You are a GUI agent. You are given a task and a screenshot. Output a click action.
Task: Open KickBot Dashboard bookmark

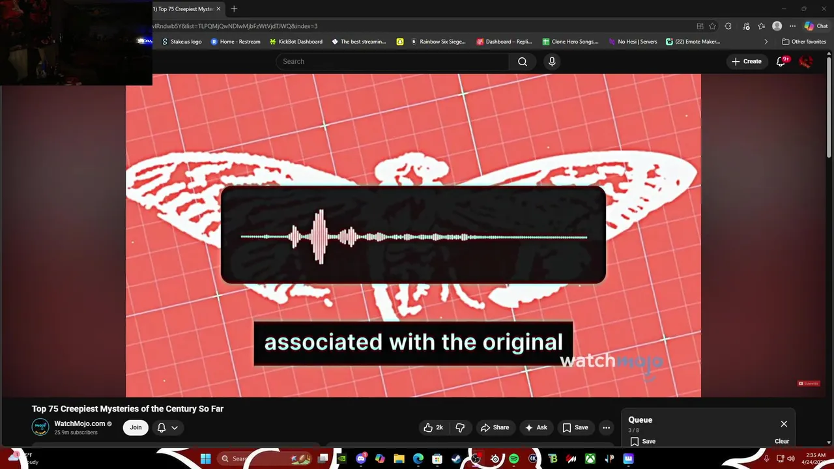[x=296, y=42]
